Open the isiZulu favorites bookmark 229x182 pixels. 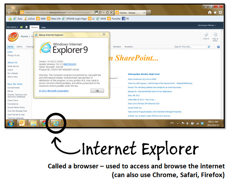[x=30, y=19]
